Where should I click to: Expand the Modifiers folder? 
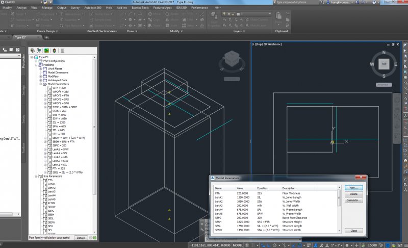(41, 77)
